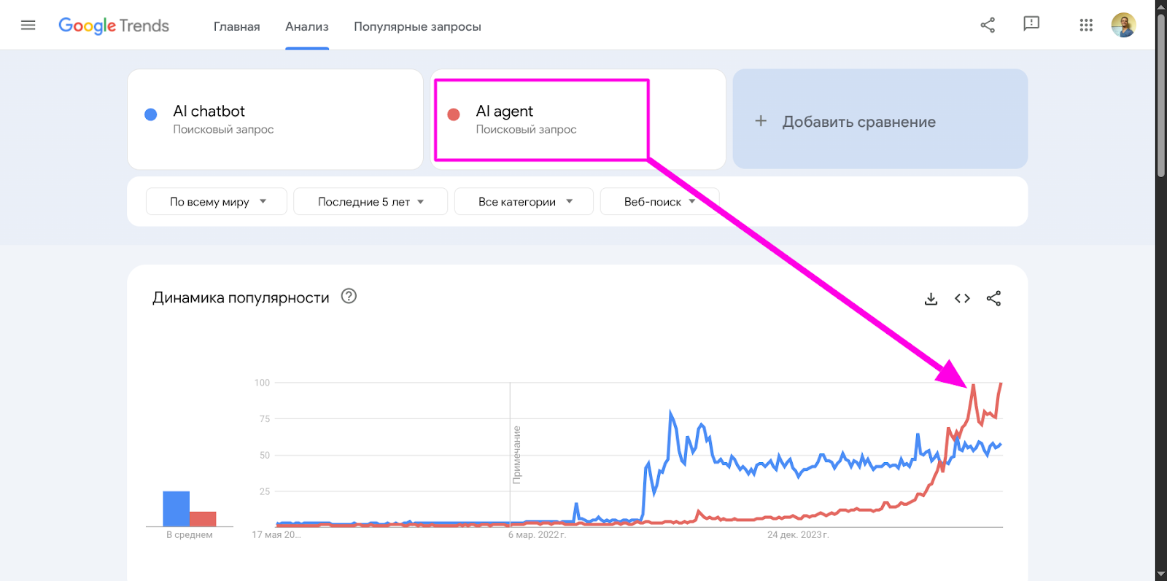Screen dimensions: 1167x581
Task: Expand the Последние 5 лет time range selector
Action: [x=369, y=201]
